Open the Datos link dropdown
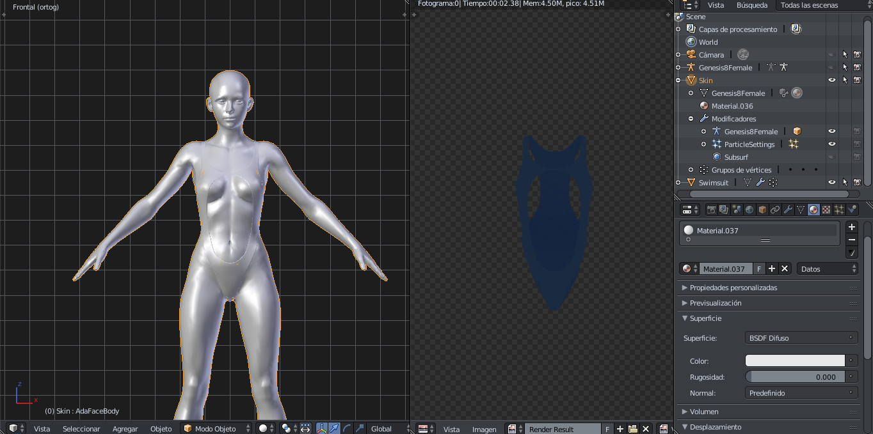 (x=828, y=269)
